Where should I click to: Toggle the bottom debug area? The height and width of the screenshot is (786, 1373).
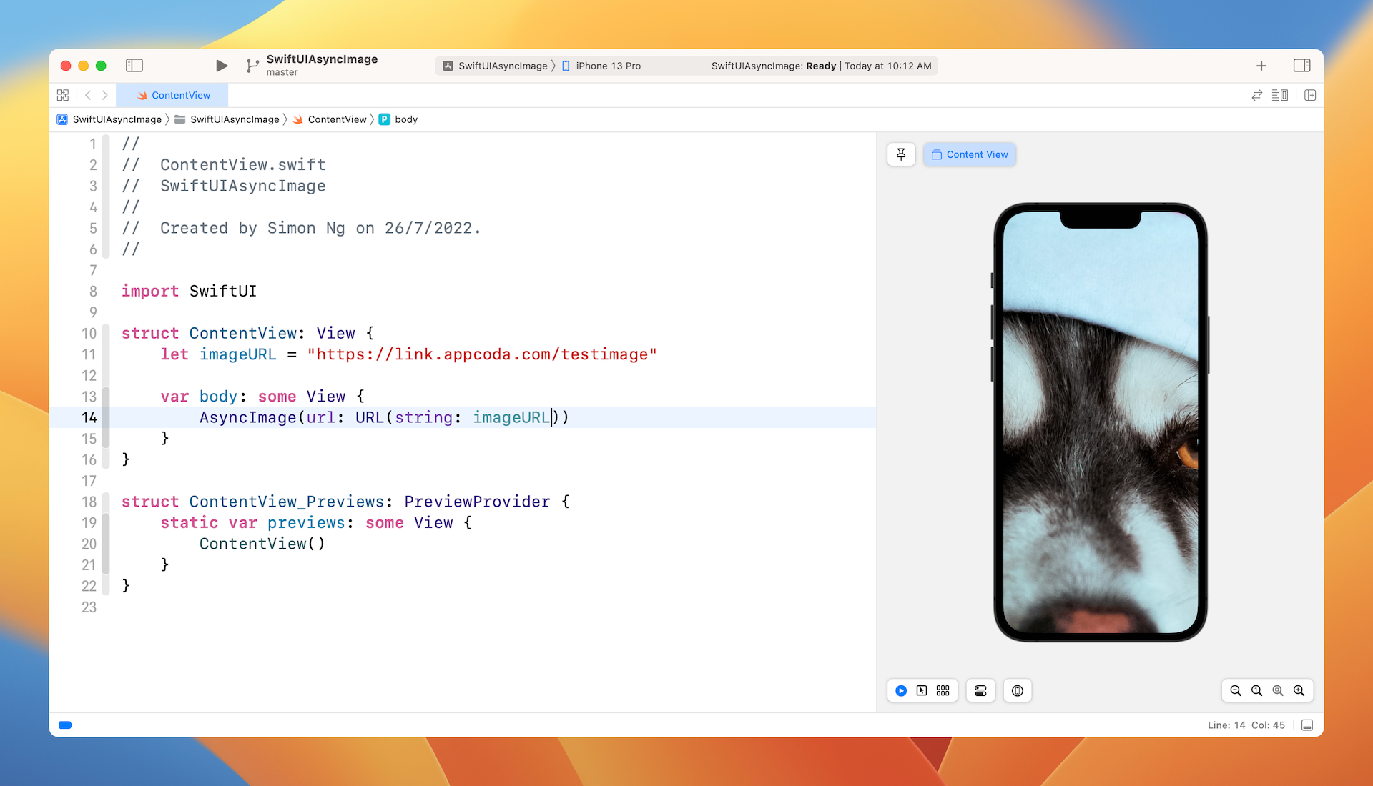click(1307, 725)
